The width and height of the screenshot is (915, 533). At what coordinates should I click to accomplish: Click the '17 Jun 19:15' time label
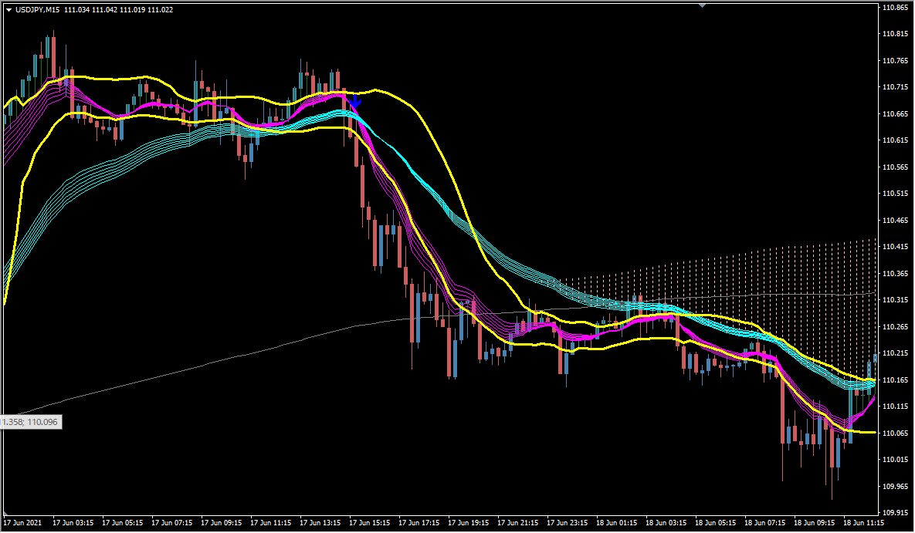tap(469, 523)
